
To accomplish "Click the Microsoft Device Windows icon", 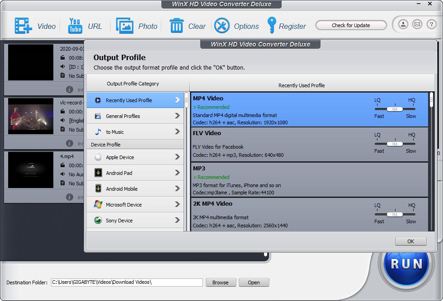I will tap(98, 204).
